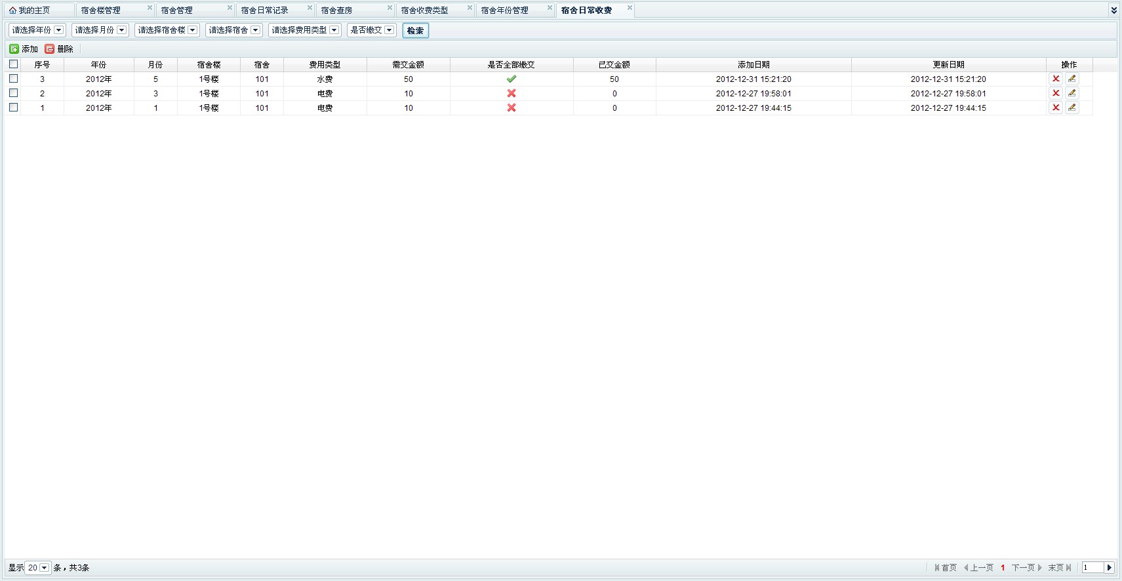Close the 宿舍楼管理 tab
Image resolution: width=1122 pixels, height=581 pixels.
click(150, 8)
